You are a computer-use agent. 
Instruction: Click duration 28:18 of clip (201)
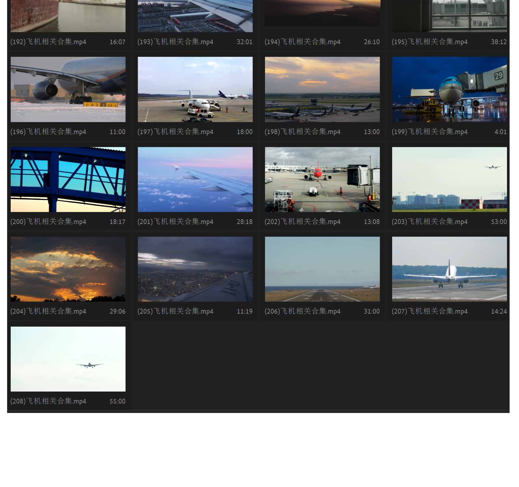245,222
